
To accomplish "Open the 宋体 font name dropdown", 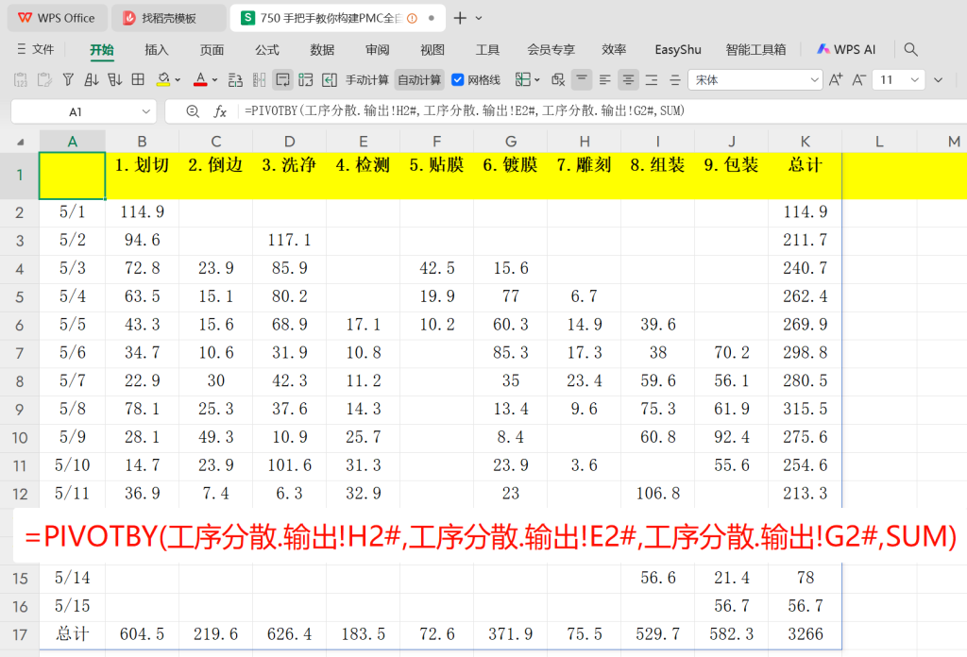I will coord(814,80).
